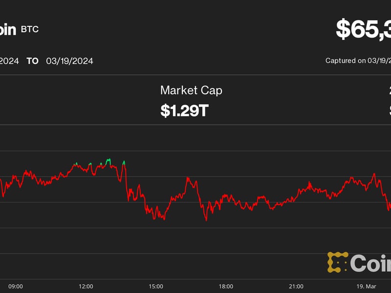Image resolution: width=391 pixels, height=293 pixels.
Task: Click the partially visible site logo top left
Action: (7, 29)
